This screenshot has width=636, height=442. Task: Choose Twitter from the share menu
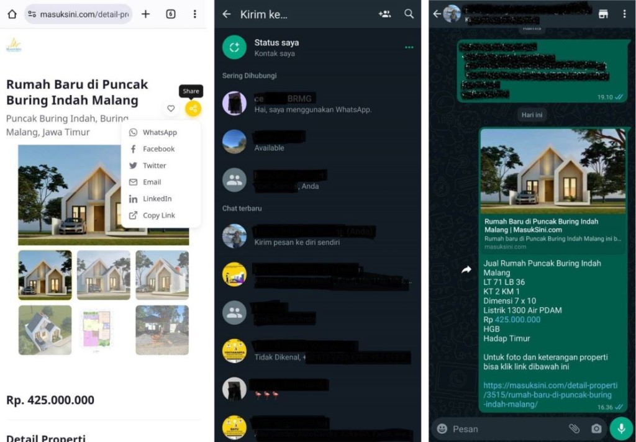(154, 166)
